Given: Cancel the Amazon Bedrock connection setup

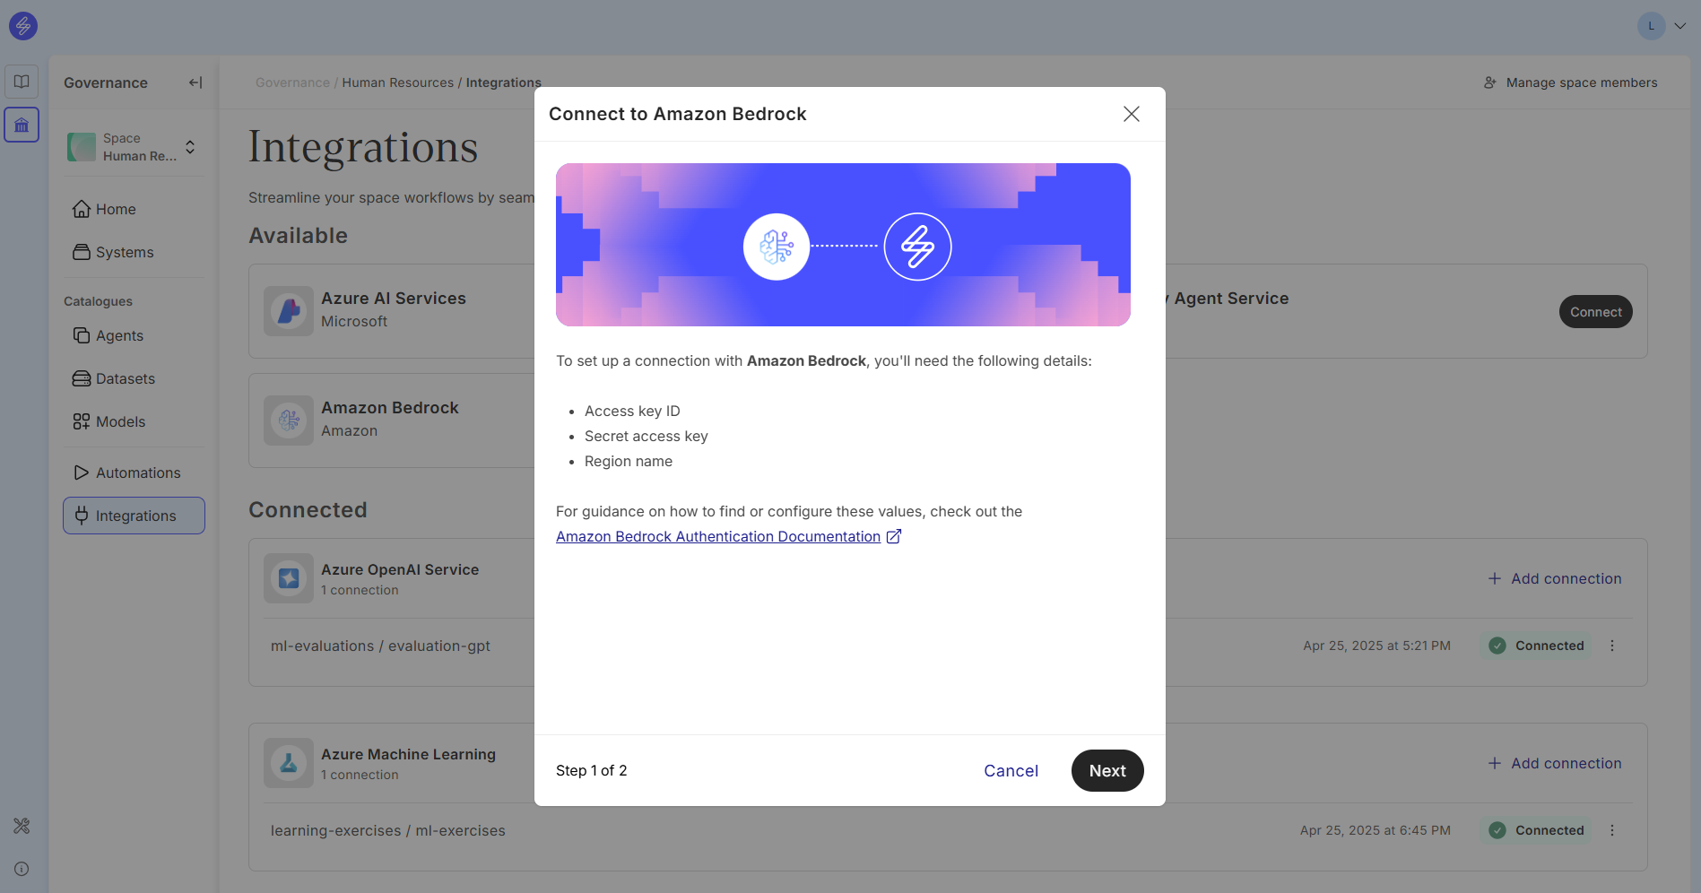Looking at the screenshot, I should 1011,771.
